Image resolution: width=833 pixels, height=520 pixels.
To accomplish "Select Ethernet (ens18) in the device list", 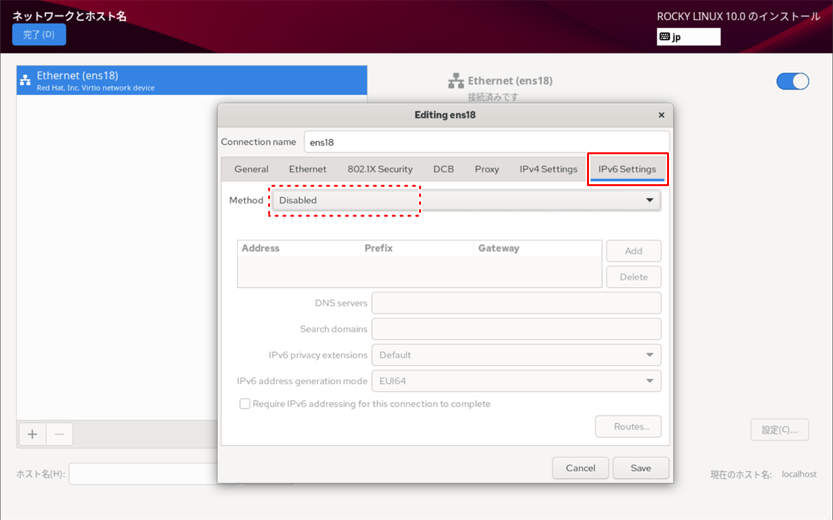I will click(x=191, y=81).
